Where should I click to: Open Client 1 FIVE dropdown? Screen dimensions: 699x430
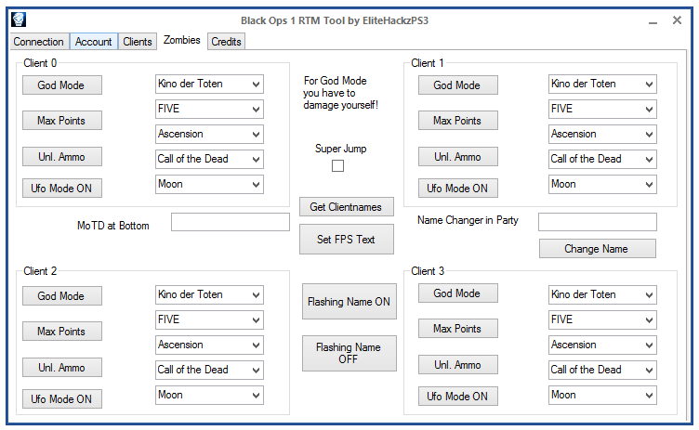602,109
